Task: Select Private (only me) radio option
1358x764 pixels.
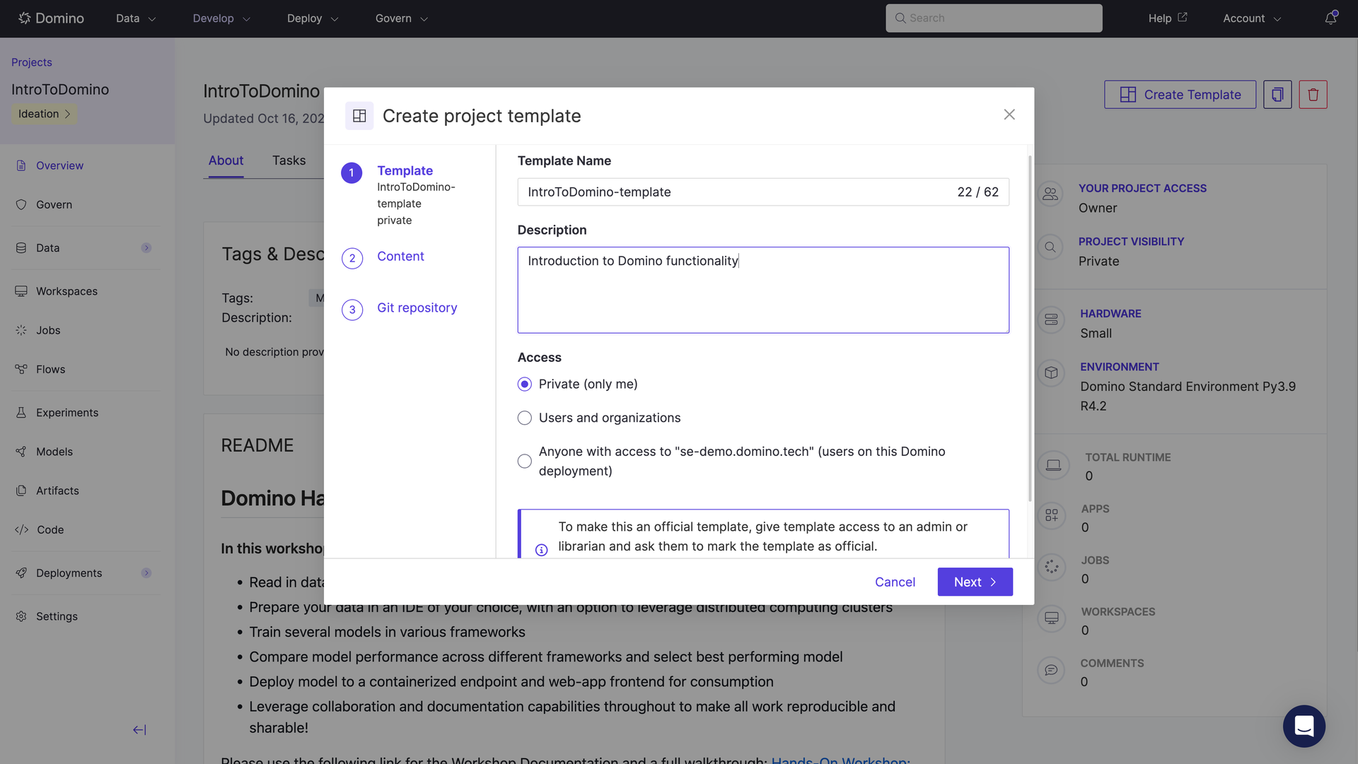Action: pyautogui.click(x=525, y=384)
